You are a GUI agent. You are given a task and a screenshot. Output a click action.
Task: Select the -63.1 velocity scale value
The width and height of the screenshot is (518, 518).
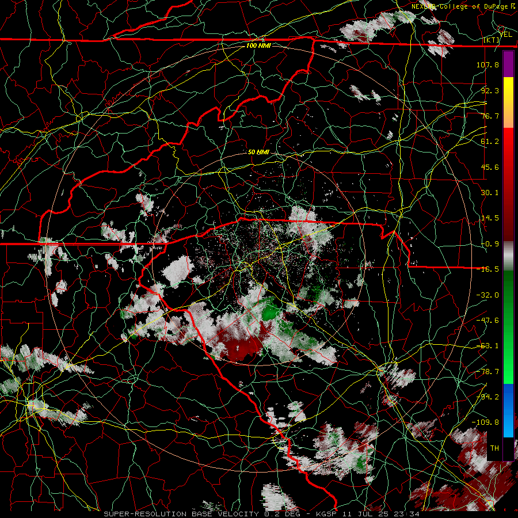[487, 346]
